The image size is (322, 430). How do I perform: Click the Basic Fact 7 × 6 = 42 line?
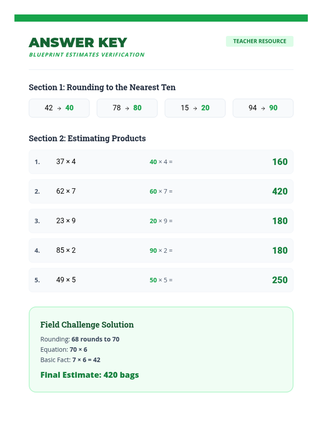(x=70, y=360)
